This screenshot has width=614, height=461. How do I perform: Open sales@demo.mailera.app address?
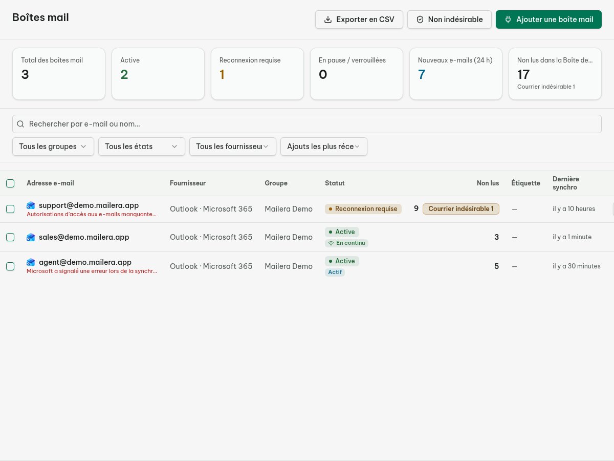pyautogui.click(x=84, y=237)
